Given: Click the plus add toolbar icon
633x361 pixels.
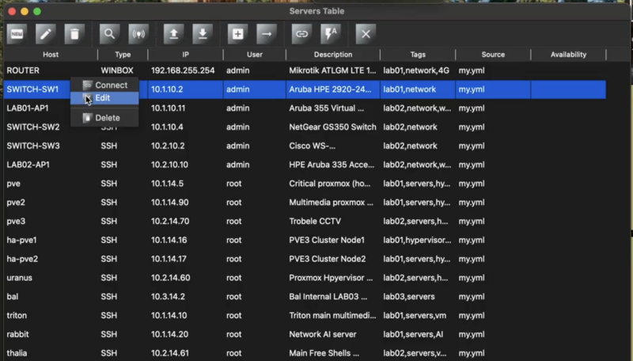Looking at the screenshot, I should coord(238,34).
